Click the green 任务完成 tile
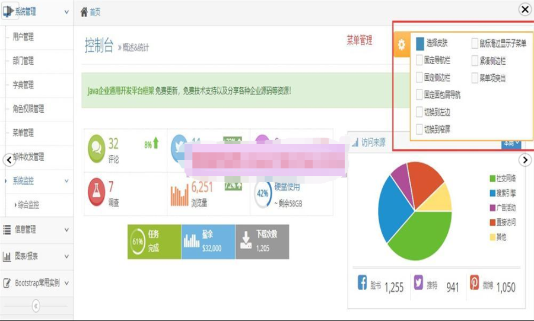 point(154,241)
